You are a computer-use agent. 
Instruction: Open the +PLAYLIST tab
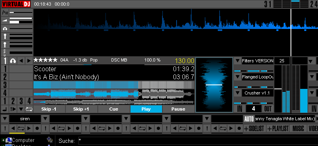click(x=278, y=128)
